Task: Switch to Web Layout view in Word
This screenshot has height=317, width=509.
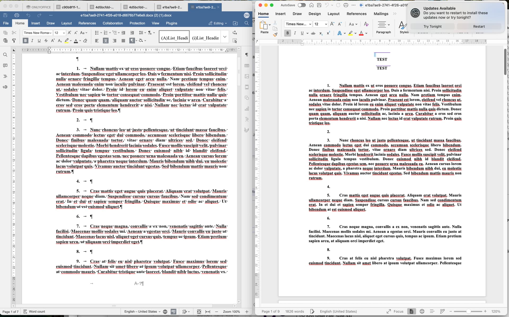Action: click(x=422, y=311)
